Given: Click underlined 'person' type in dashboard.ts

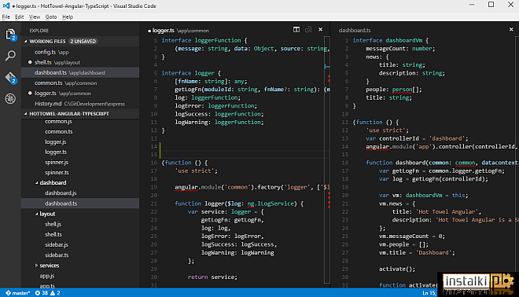Looking at the screenshot, I should tap(402, 90).
